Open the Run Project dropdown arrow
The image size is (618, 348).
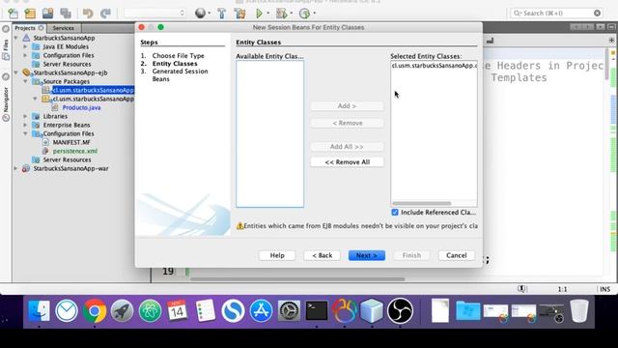click(x=268, y=14)
